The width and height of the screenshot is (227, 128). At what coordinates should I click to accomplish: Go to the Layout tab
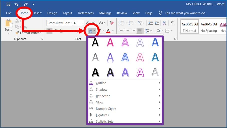pos(68,13)
